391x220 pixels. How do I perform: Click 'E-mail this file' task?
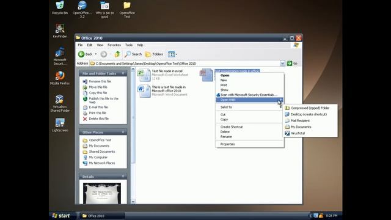click(95, 107)
